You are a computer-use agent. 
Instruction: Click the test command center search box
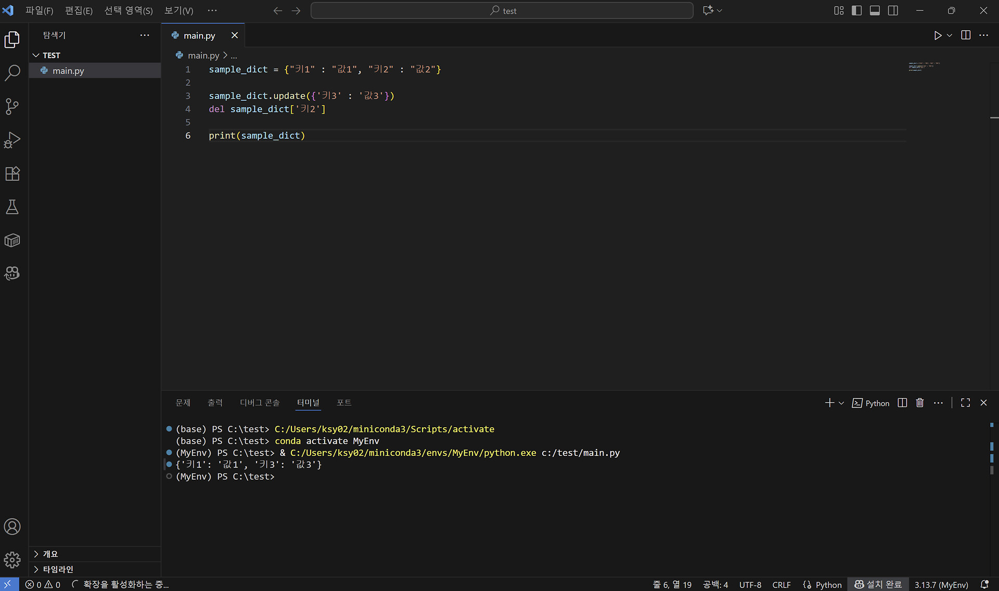tap(502, 10)
